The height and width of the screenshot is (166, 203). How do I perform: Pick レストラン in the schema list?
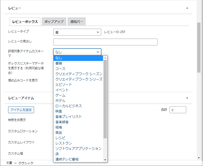[x=78, y=143]
